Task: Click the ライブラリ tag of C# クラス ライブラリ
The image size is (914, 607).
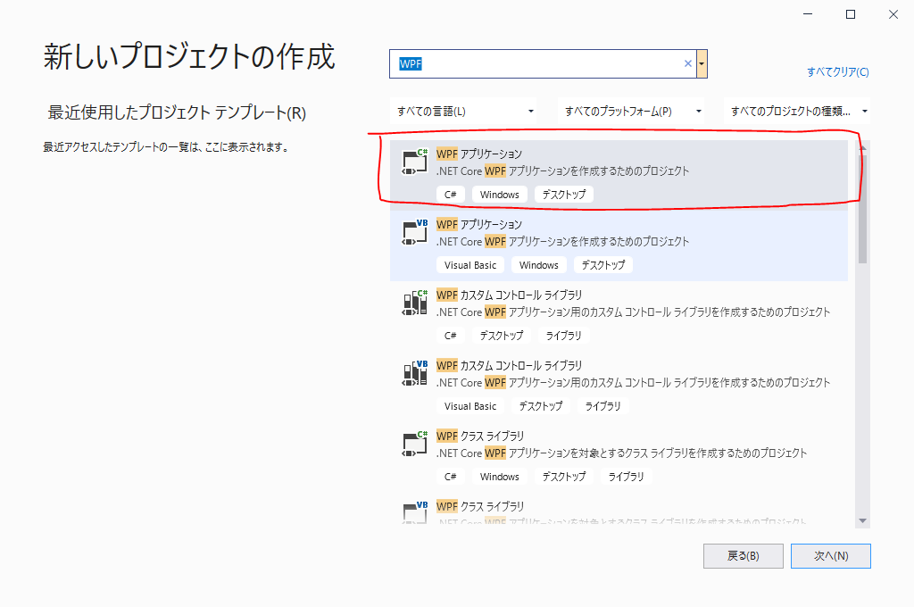Action: click(x=626, y=477)
